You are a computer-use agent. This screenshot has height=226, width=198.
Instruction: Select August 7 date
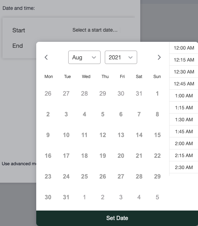139,114
